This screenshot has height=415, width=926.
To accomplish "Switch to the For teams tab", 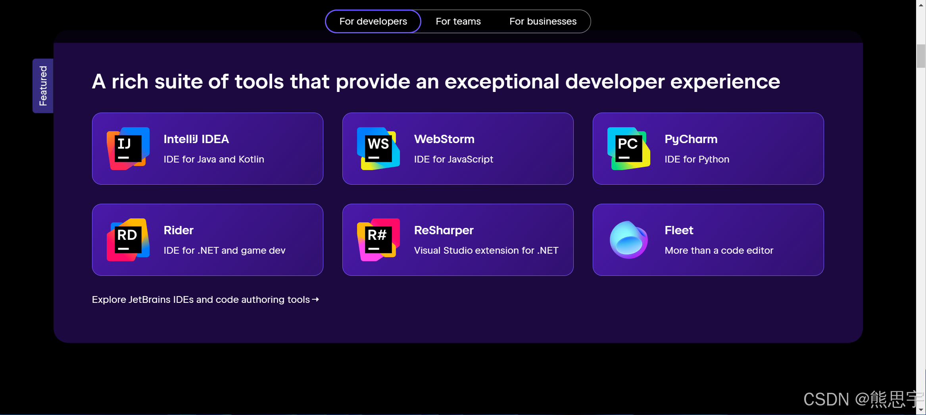I will 458,21.
